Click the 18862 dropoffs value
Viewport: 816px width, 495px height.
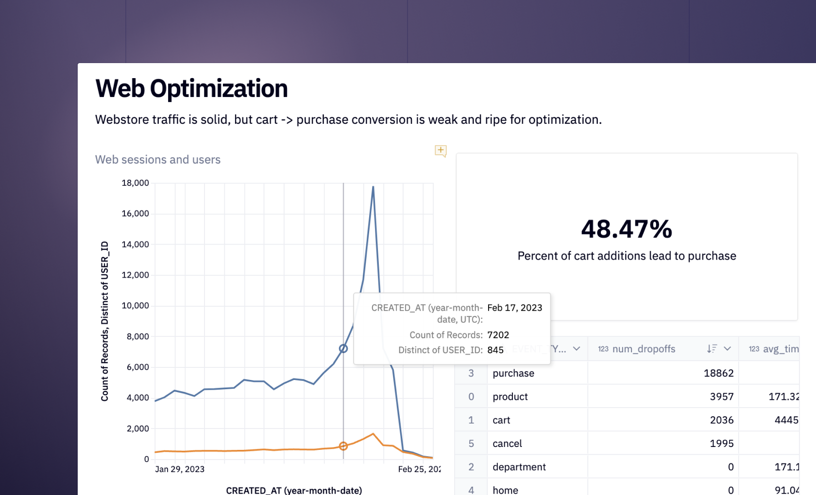pos(719,373)
